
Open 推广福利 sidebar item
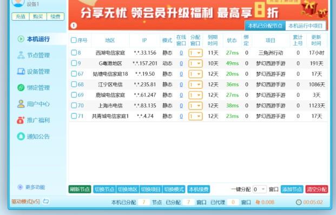point(34,120)
